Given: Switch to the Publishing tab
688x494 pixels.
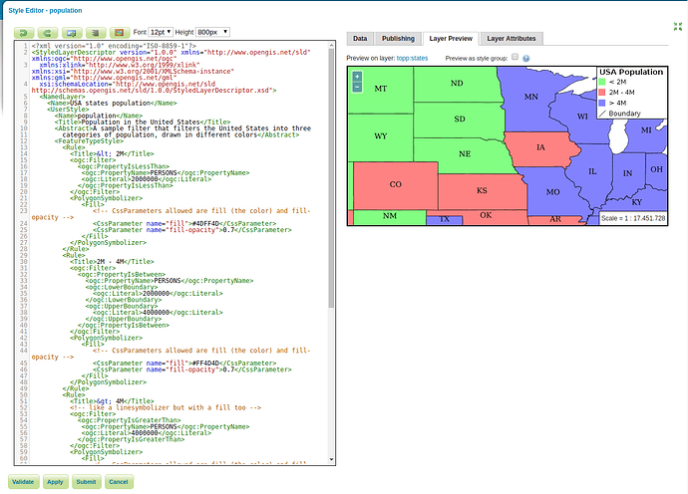Looking at the screenshot, I should (x=398, y=39).
